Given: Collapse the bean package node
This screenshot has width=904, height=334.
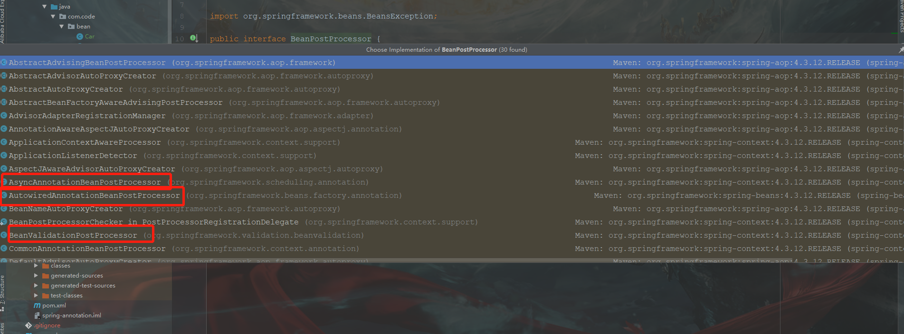Looking at the screenshot, I should [62, 27].
